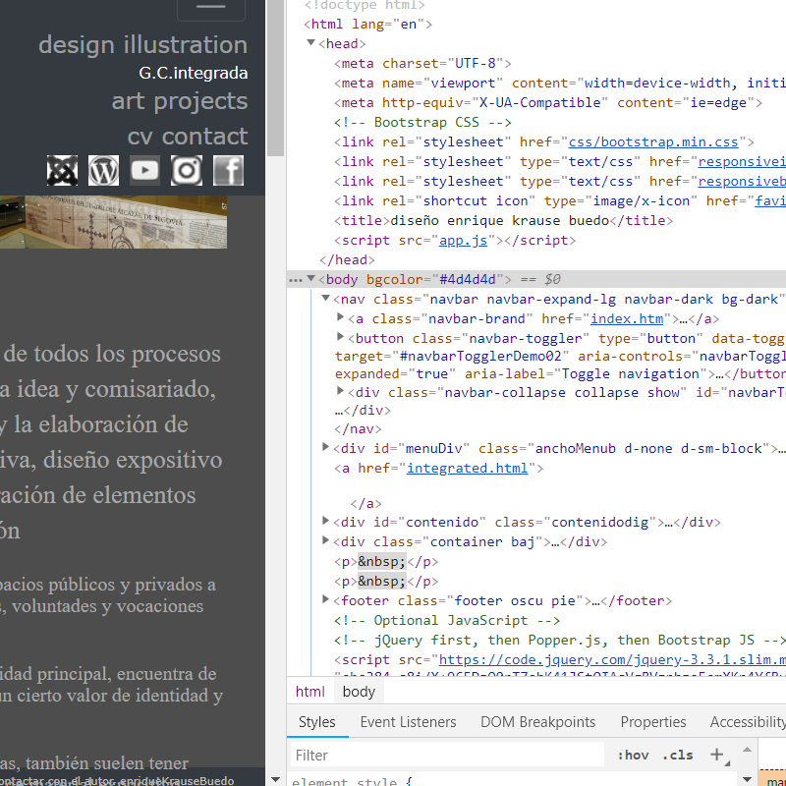Image resolution: width=786 pixels, height=786 pixels.
Task: Select the meta X-UA-Compatible line
Action: (548, 103)
